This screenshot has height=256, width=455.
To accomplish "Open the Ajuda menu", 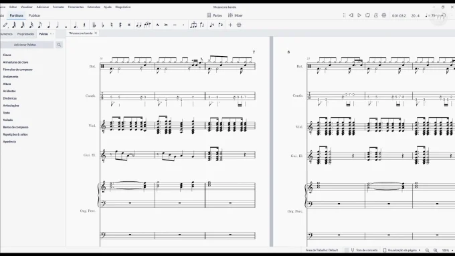I will pos(108,7).
